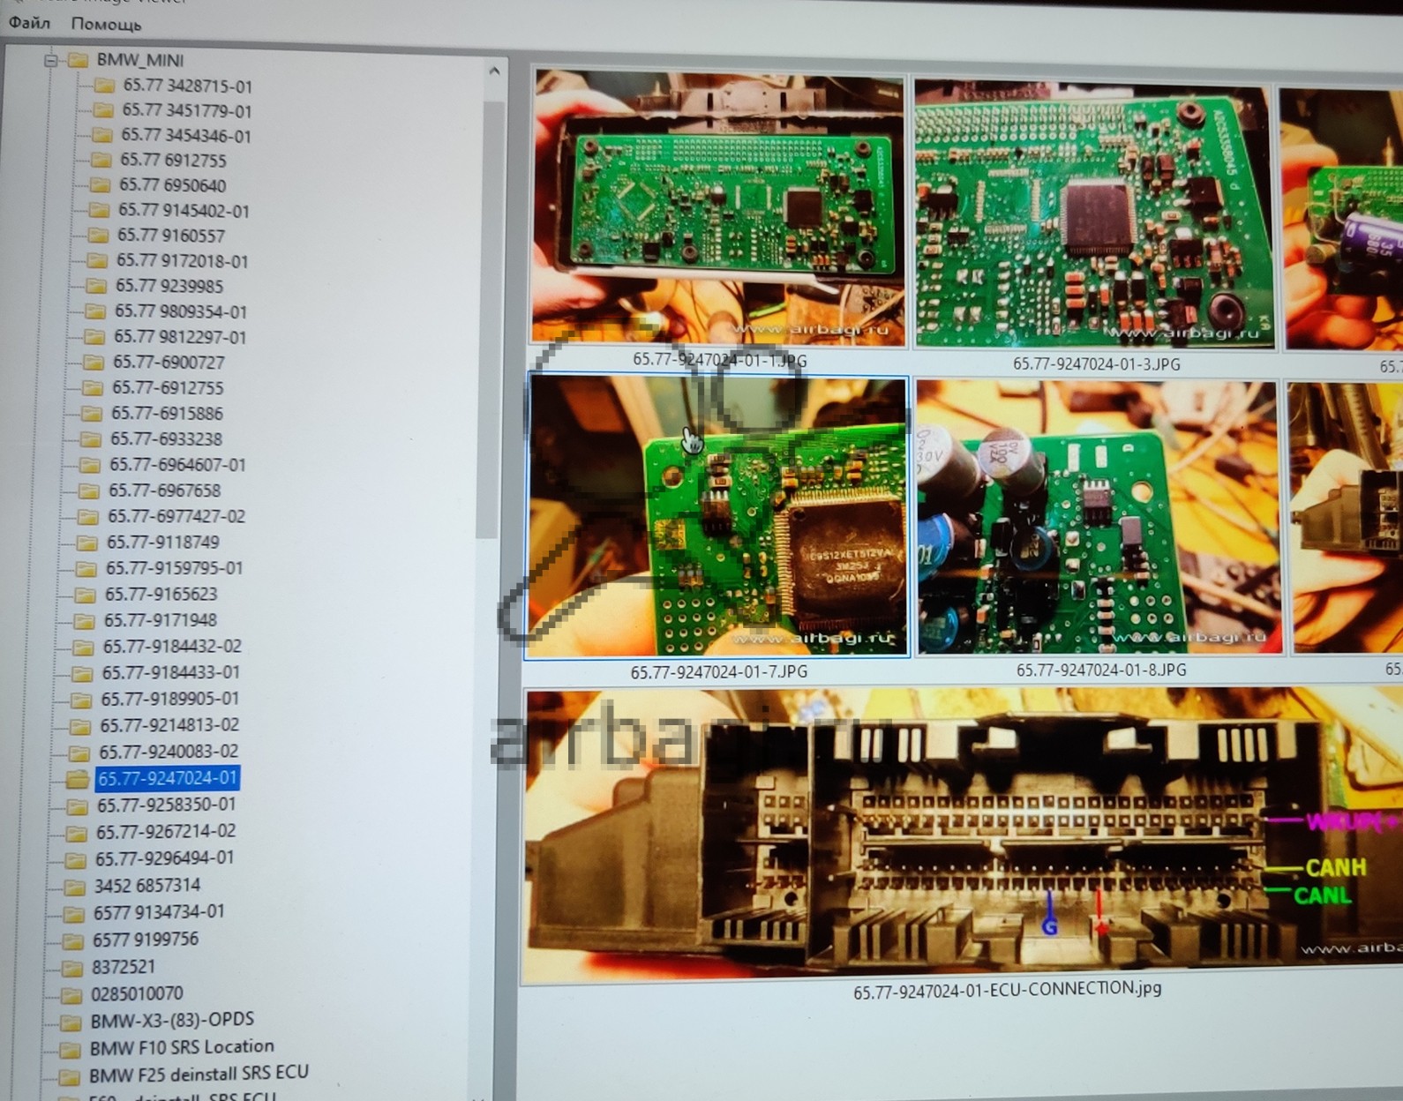This screenshot has height=1101, width=1403.
Task: Click folder icon of 65.77-6967658
Action: pos(88,491)
